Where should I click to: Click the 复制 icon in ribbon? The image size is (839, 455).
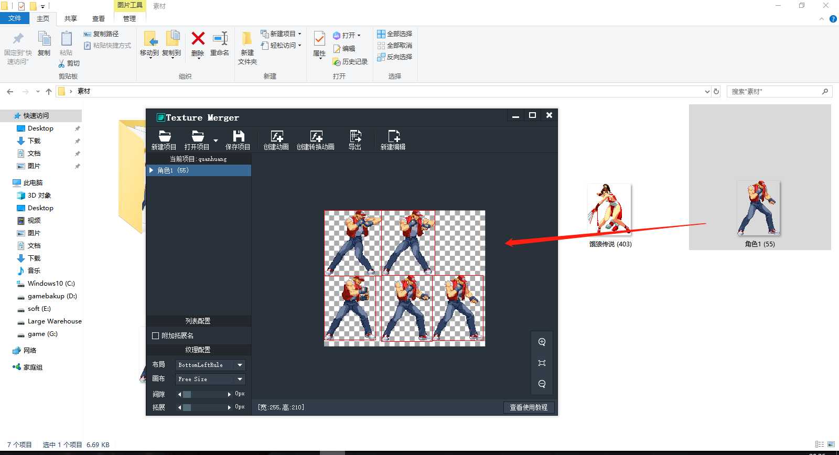pyautogui.click(x=45, y=39)
